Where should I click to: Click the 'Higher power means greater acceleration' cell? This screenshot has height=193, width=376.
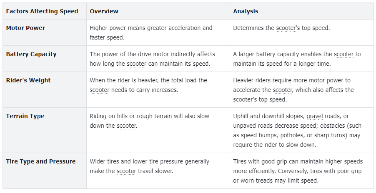pyautogui.click(x=158, y=32)
